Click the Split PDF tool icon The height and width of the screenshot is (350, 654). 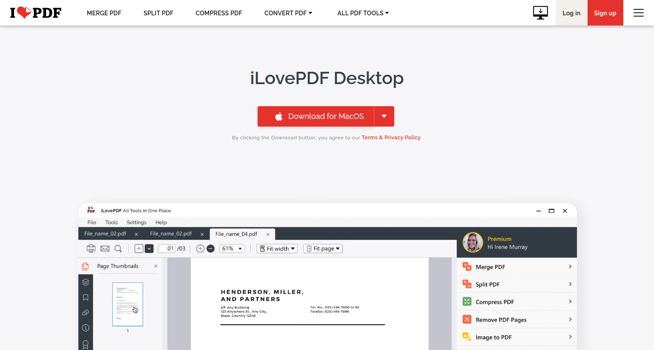(467, 284)
